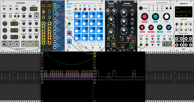This screenshot has width=194, height=102.
Task: Click the SPANK VCA IN jack
Action: click(128, 38)
